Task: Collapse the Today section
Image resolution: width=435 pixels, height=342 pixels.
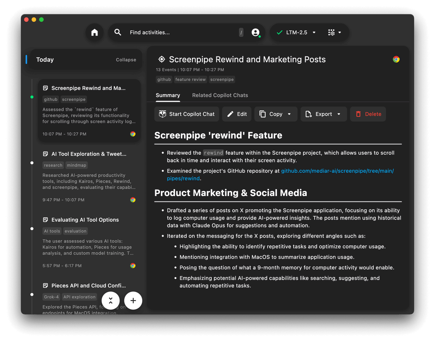Action: (x=126, y=60)
